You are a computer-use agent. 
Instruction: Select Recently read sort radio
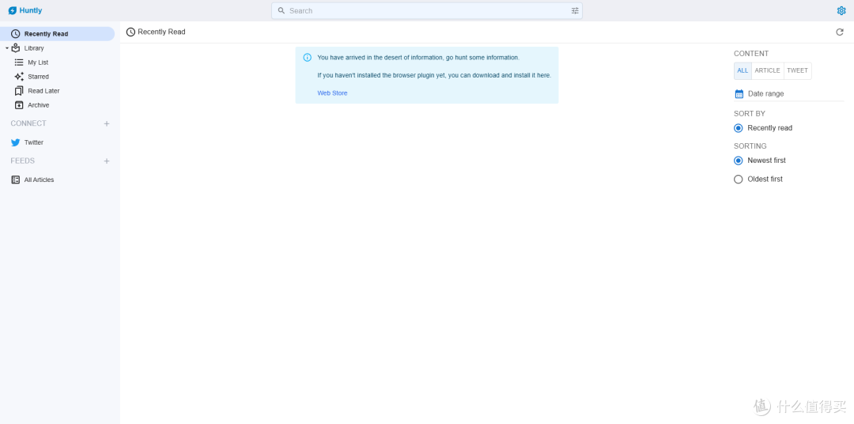738,128
